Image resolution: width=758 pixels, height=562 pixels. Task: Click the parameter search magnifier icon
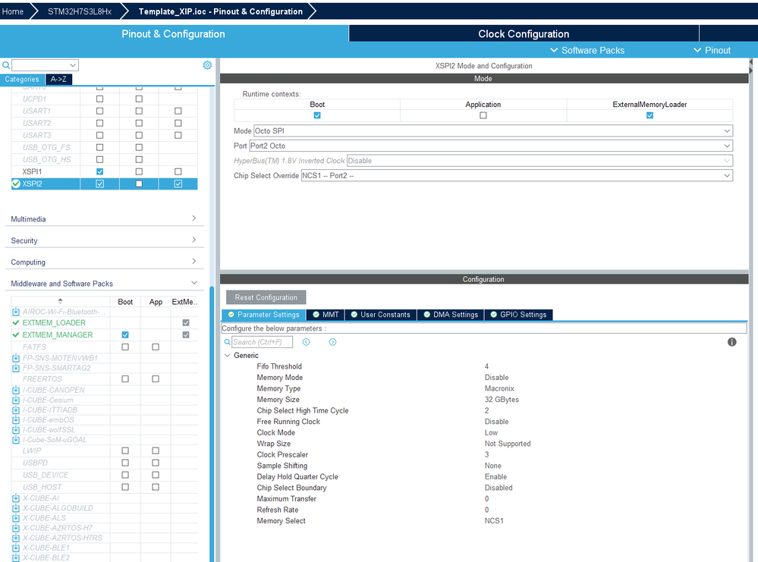(x=225, y=342)
